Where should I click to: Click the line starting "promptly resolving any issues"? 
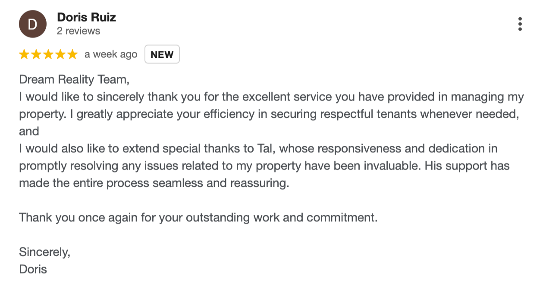pos(264,166)
